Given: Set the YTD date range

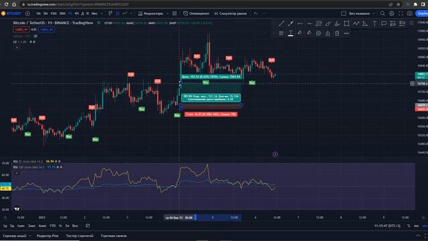Looking at the screenshot, I should pyautogui.click(x=53, y=226).
